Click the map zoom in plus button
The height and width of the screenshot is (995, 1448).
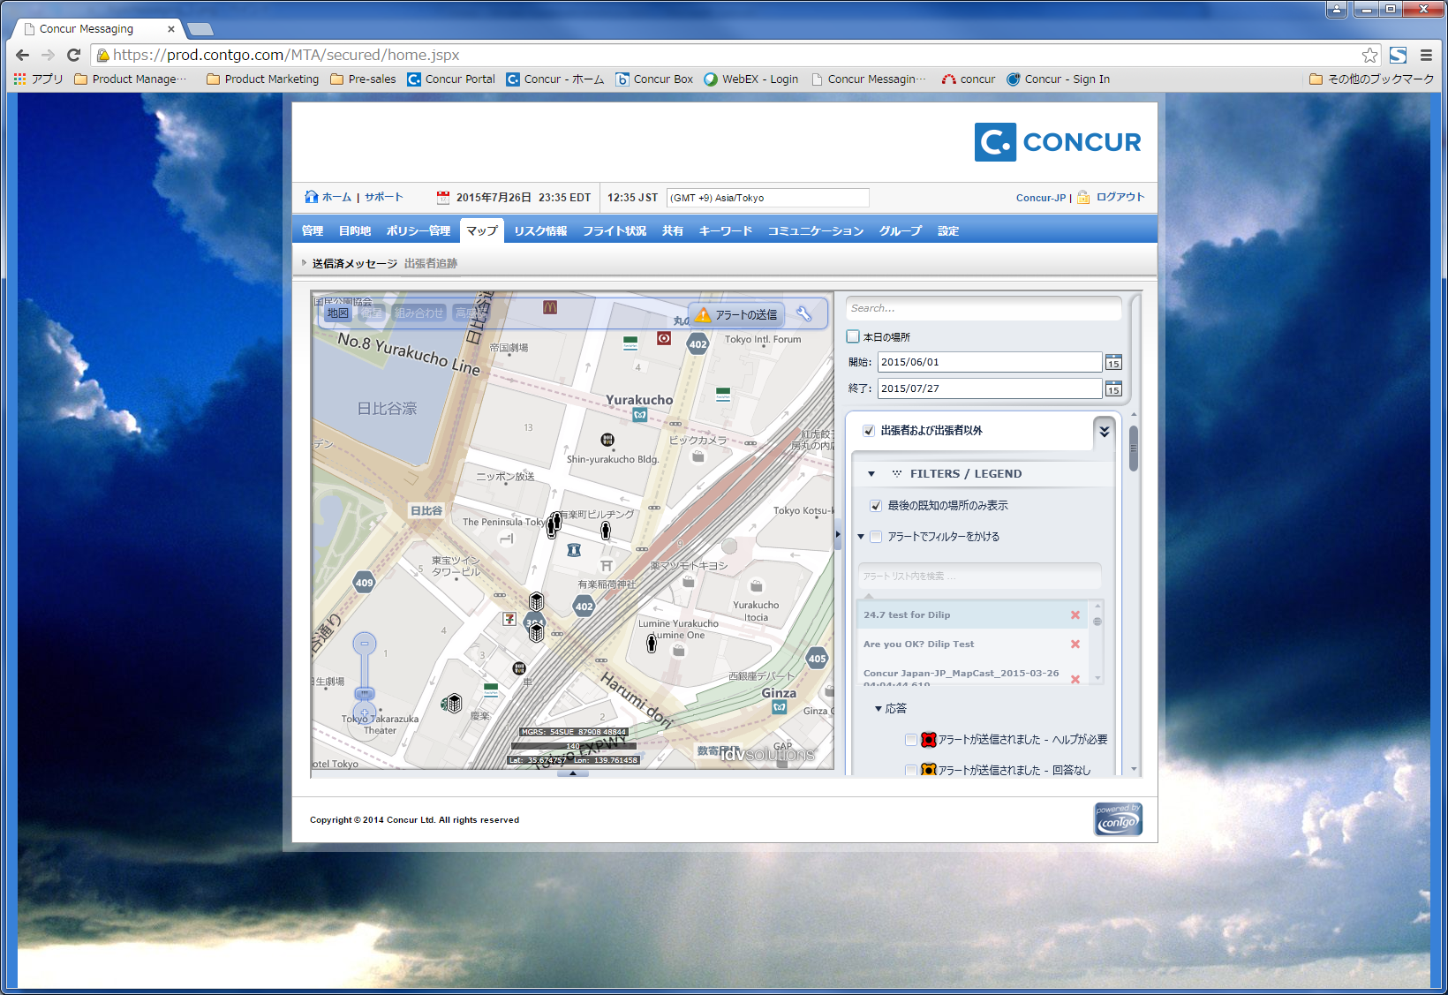point(364,712)
